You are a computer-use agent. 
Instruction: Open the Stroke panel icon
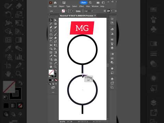point(112,58)
